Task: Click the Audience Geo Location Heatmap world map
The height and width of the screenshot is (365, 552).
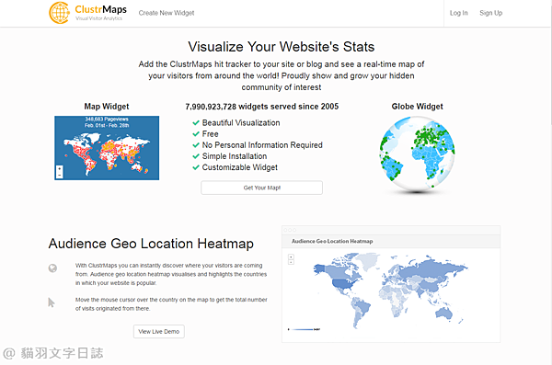Action: [391, 291]
